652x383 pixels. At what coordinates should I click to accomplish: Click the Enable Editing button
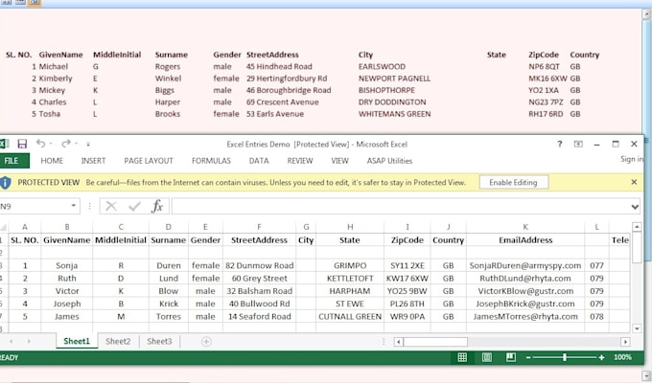pyautogui.click(x=514, y=182)
